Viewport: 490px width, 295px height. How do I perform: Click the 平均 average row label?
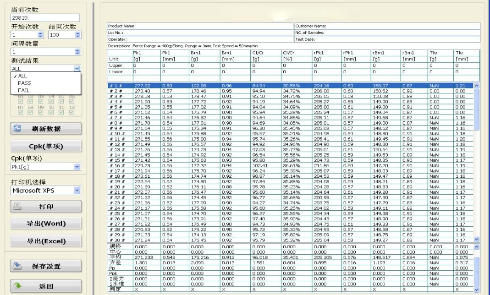tap(115, 257)
